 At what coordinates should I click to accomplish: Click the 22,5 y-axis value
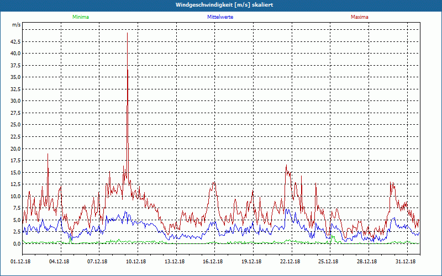15,137
